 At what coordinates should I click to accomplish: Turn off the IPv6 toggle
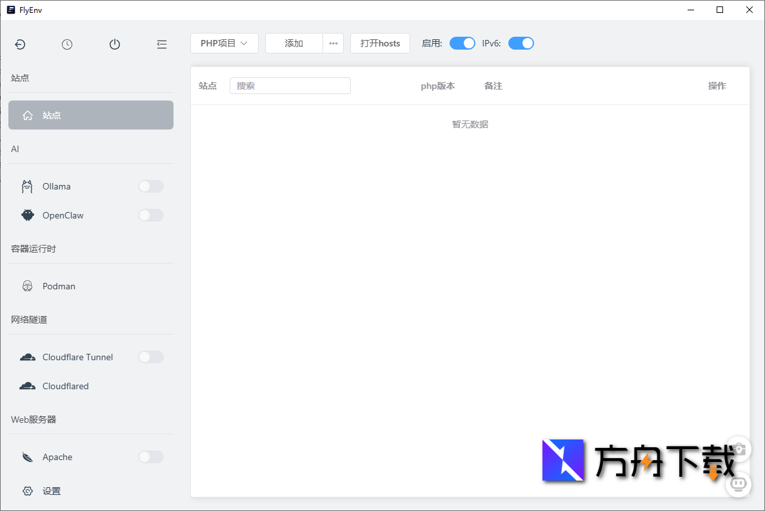(521, 43)
